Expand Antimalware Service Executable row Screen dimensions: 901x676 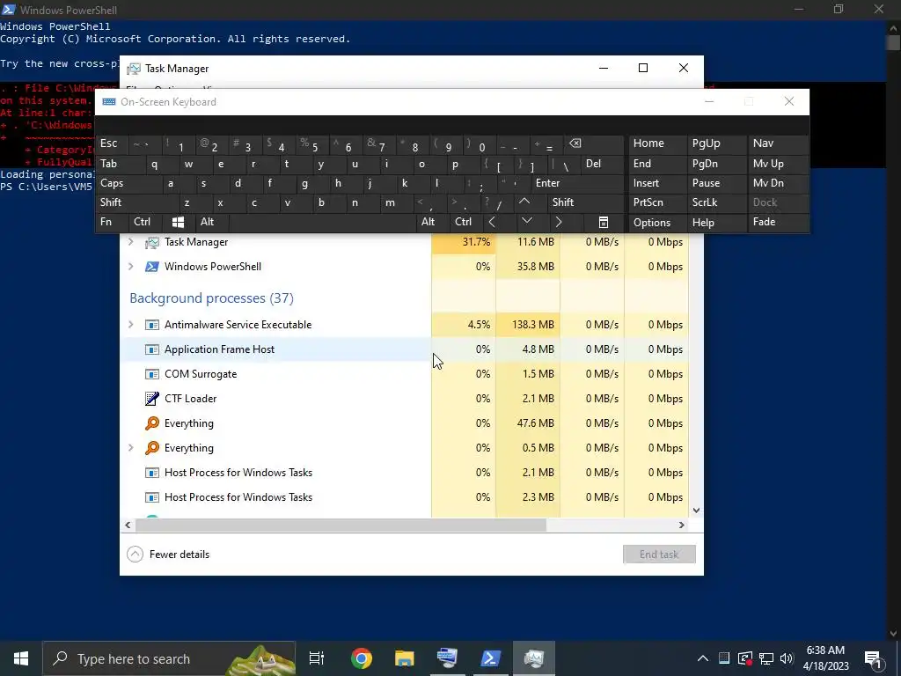pos(131,325)
